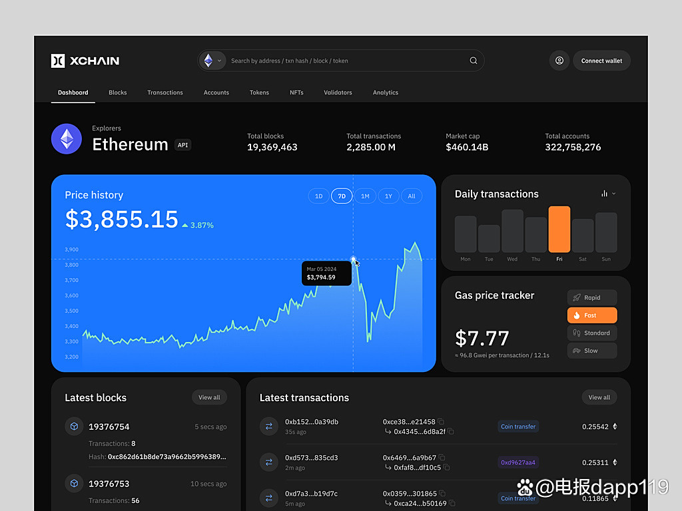Screen dimensions: 682x511
Task: Click the swap icon for transaction 0xb152...0a39db
Action: click(x=269, y=426)
